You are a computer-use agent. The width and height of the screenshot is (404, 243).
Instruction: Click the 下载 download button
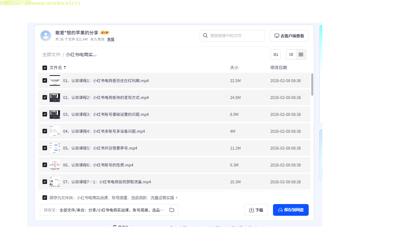(256, 210)
